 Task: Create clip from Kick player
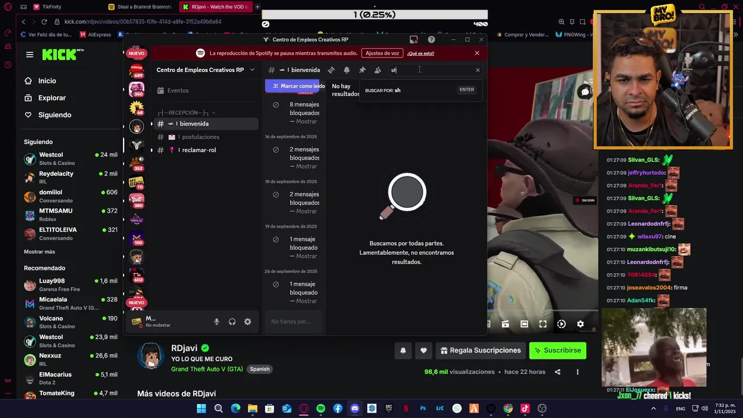tap(505, 324)
